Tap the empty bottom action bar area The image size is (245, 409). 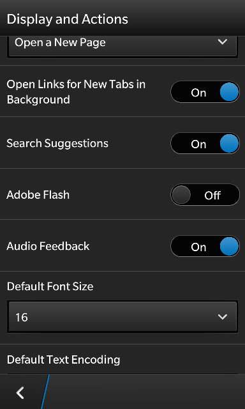click(x=147, y=392)
